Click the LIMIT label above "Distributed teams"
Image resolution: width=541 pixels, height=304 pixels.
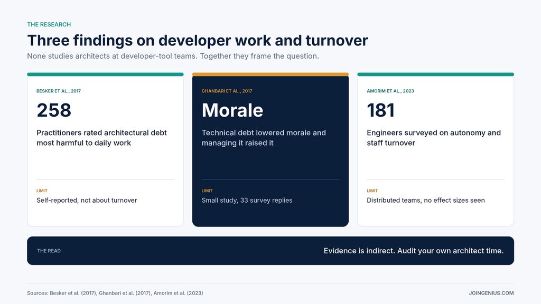372,191
